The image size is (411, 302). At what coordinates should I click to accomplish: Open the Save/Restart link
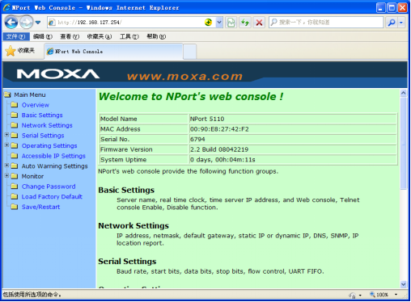(x=40, y=207)
